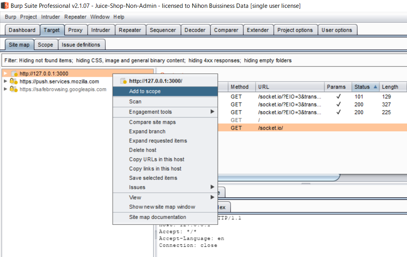Open the Help menu
Screen dimensions: 407x257
(119, 17)
